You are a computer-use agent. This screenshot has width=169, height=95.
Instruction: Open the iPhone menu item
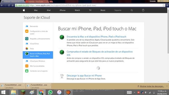[x=63, y=10]
